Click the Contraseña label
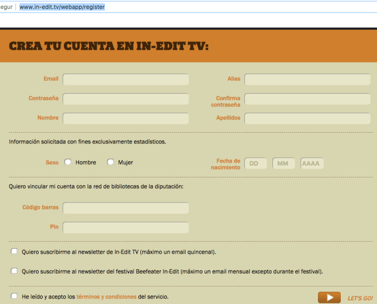The image size is (377, 304). [x=44, y=98]
